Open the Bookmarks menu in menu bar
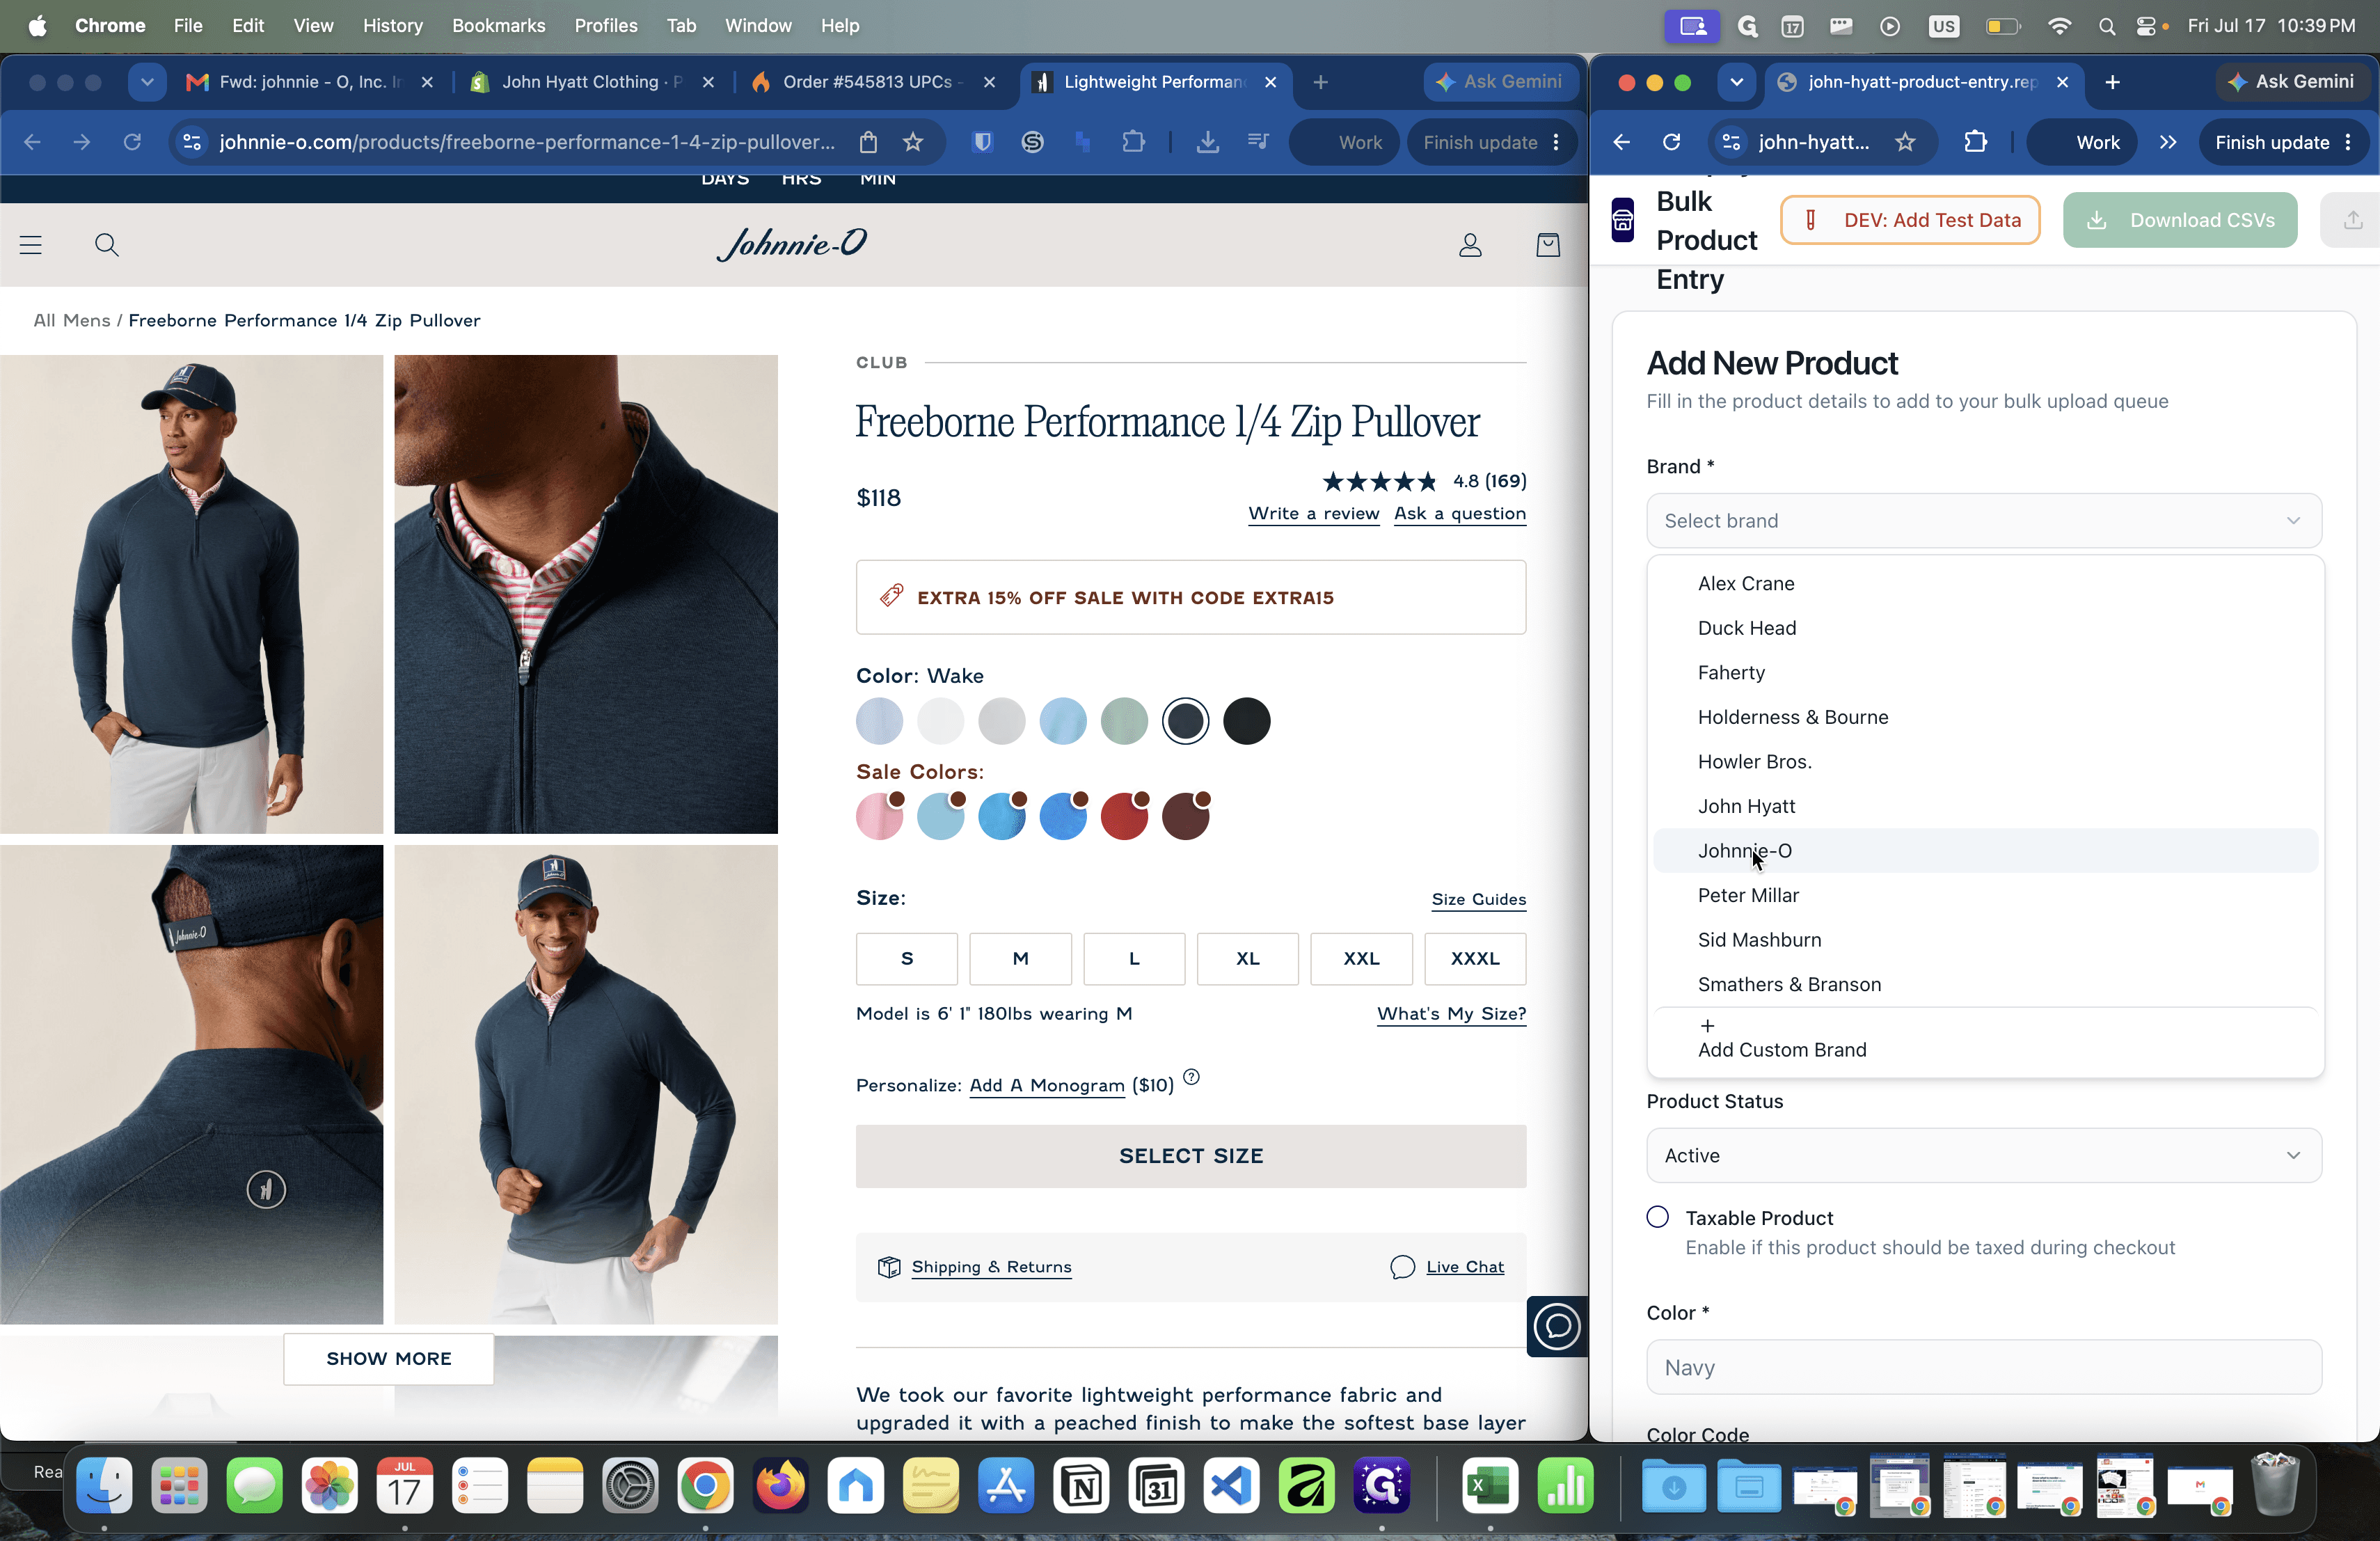 (498, 26)
